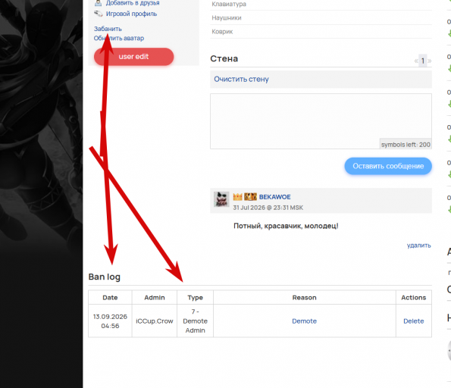Select the iCCup.Crow admin cell

tap(155, 321)
